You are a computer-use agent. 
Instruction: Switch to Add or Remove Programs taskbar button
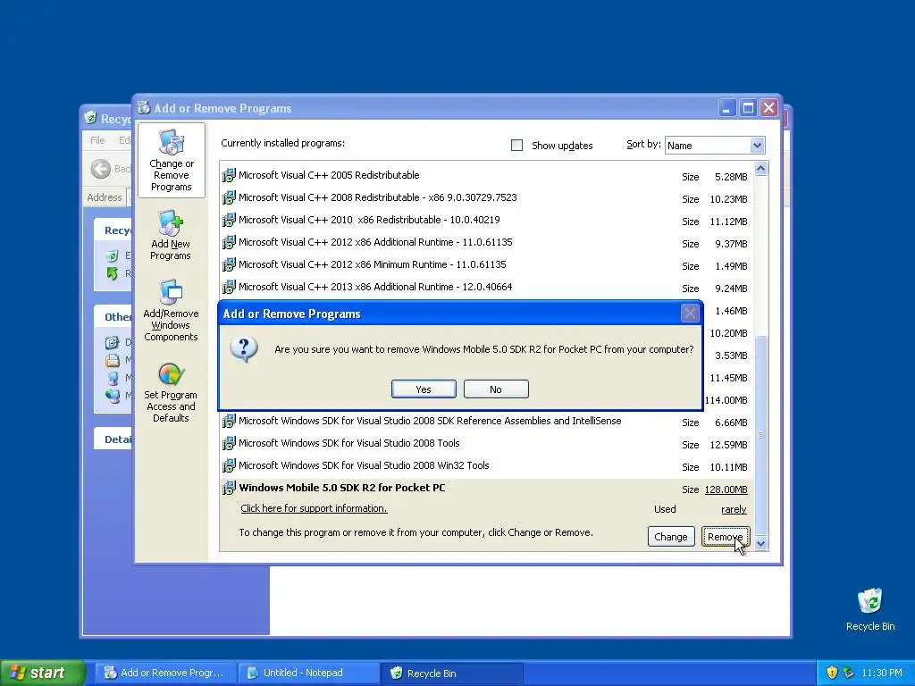pyautogui.click(x=166, y=673)
